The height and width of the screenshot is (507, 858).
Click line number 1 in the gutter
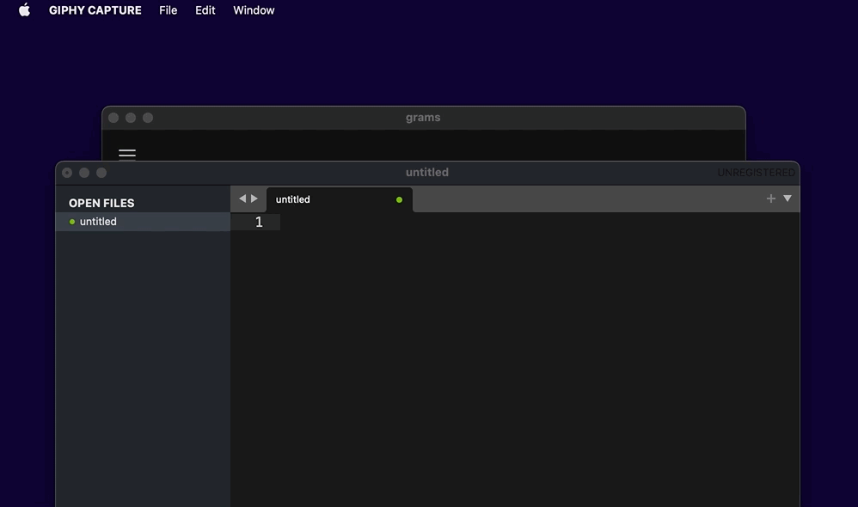259,222
